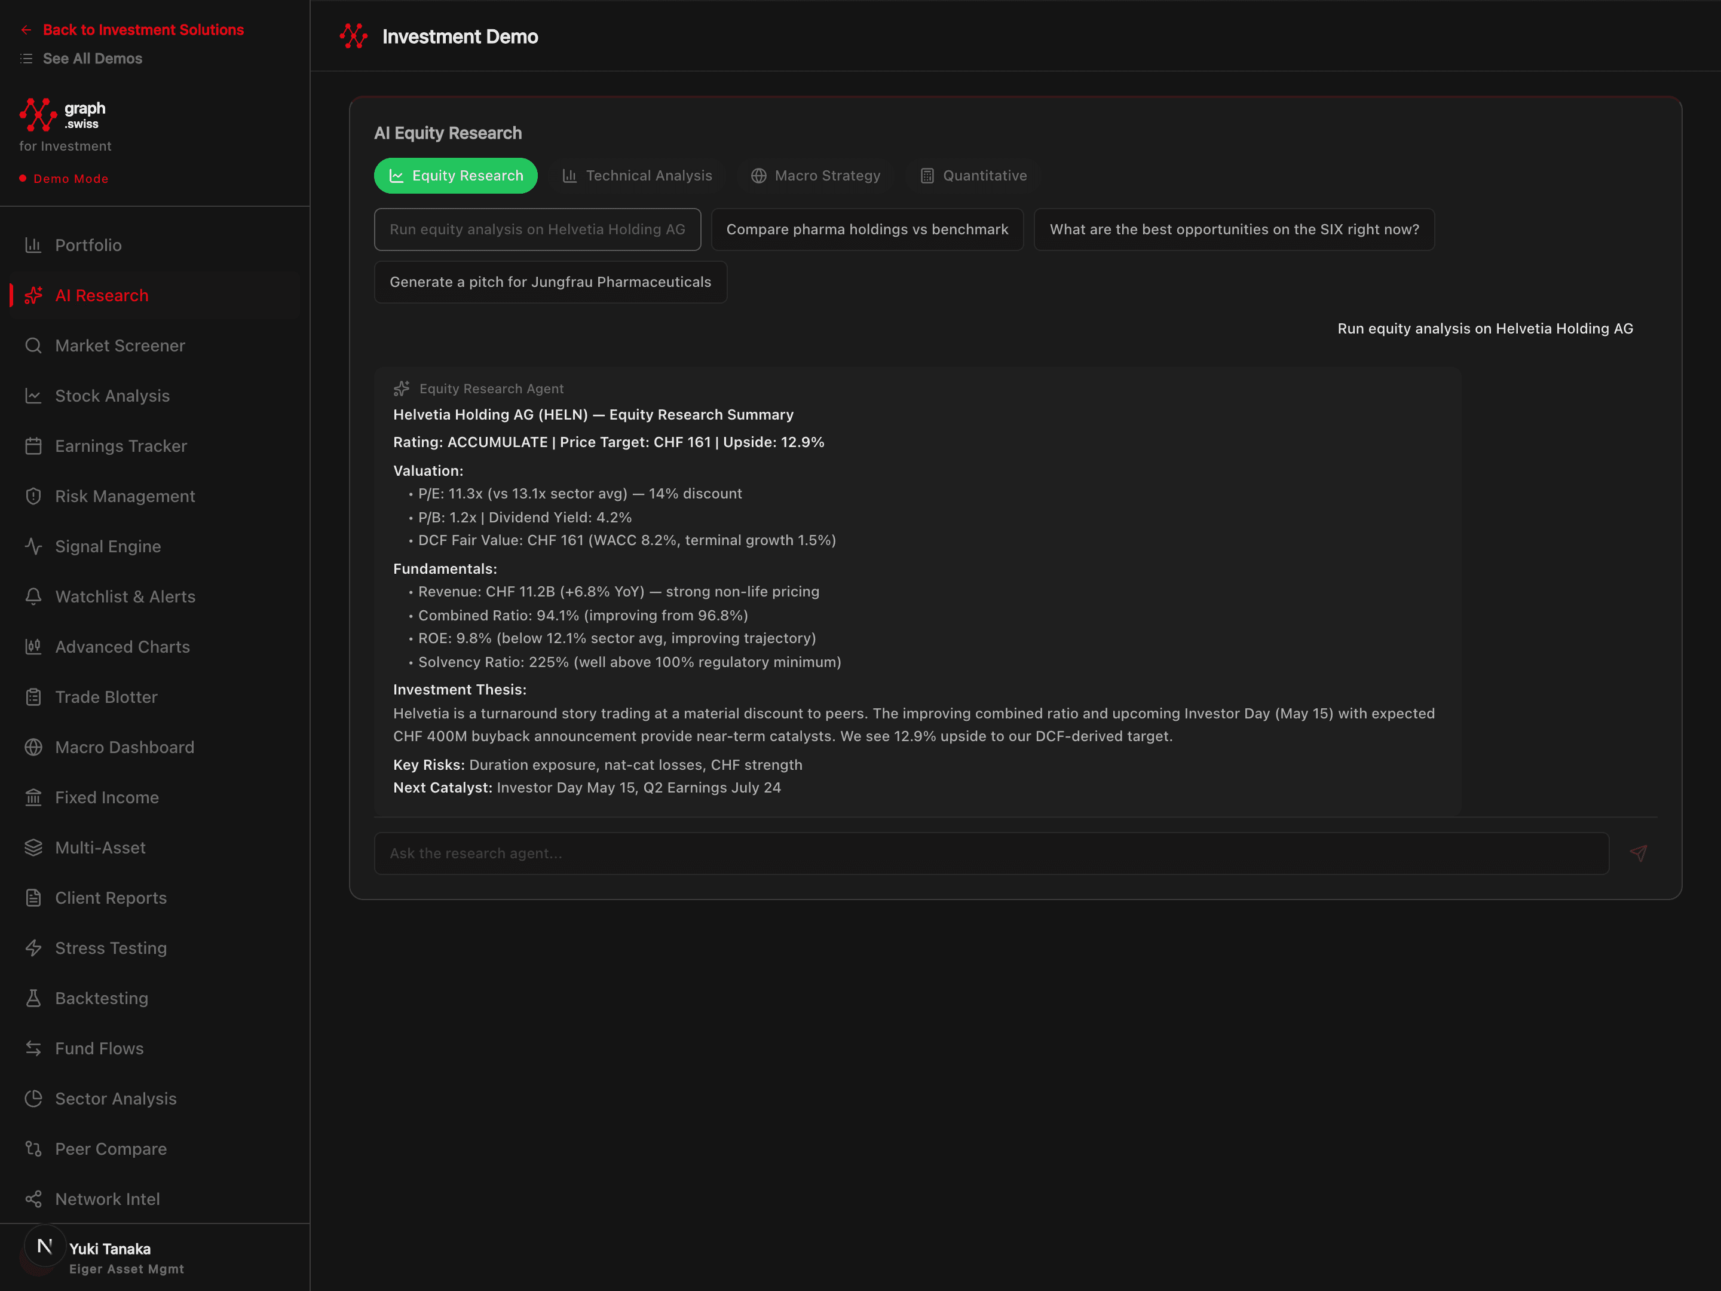Click the Equity Research Agent sparkle icon

coord(402,388)
